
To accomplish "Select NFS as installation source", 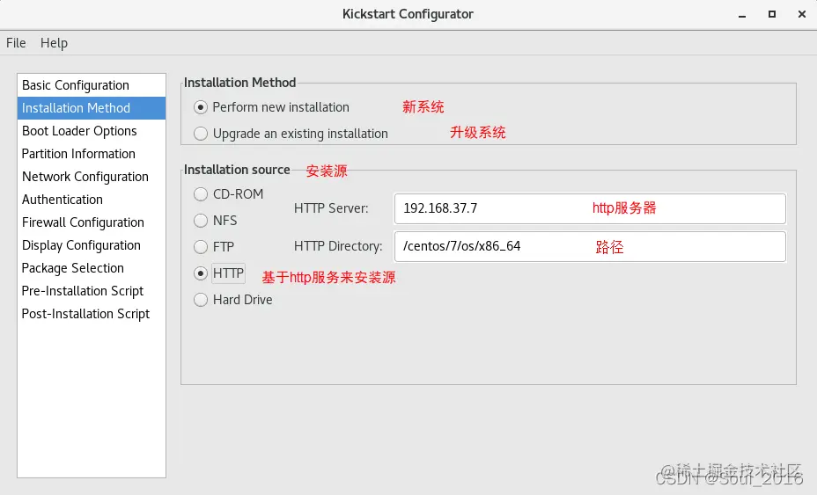I will point(201,221).
